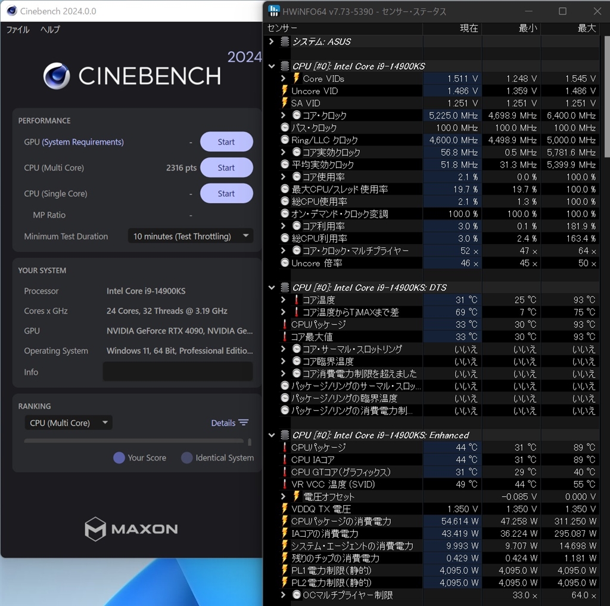The image size is (610, 606).
Task: Start the CPU (Single Core) benchmark
Action: pyautogui.click(x=226, y=193)
